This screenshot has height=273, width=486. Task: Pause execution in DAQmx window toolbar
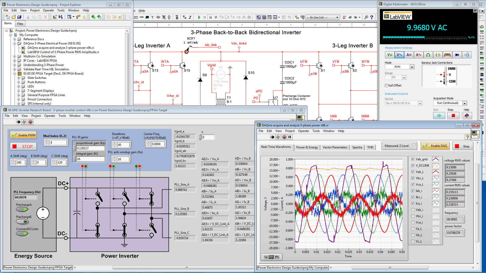pos(290,137)
